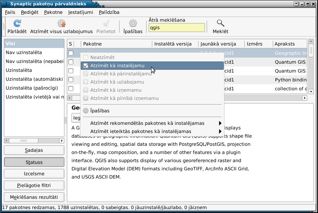Select Atzīmēt kā izņemamu menu entry
318x213 pixels.
coord(152,90)
